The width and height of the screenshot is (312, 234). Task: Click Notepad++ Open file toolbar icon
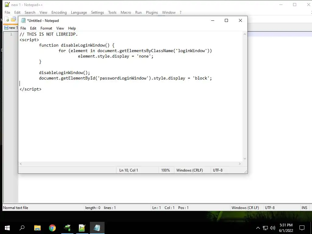[x=13, y=19]
